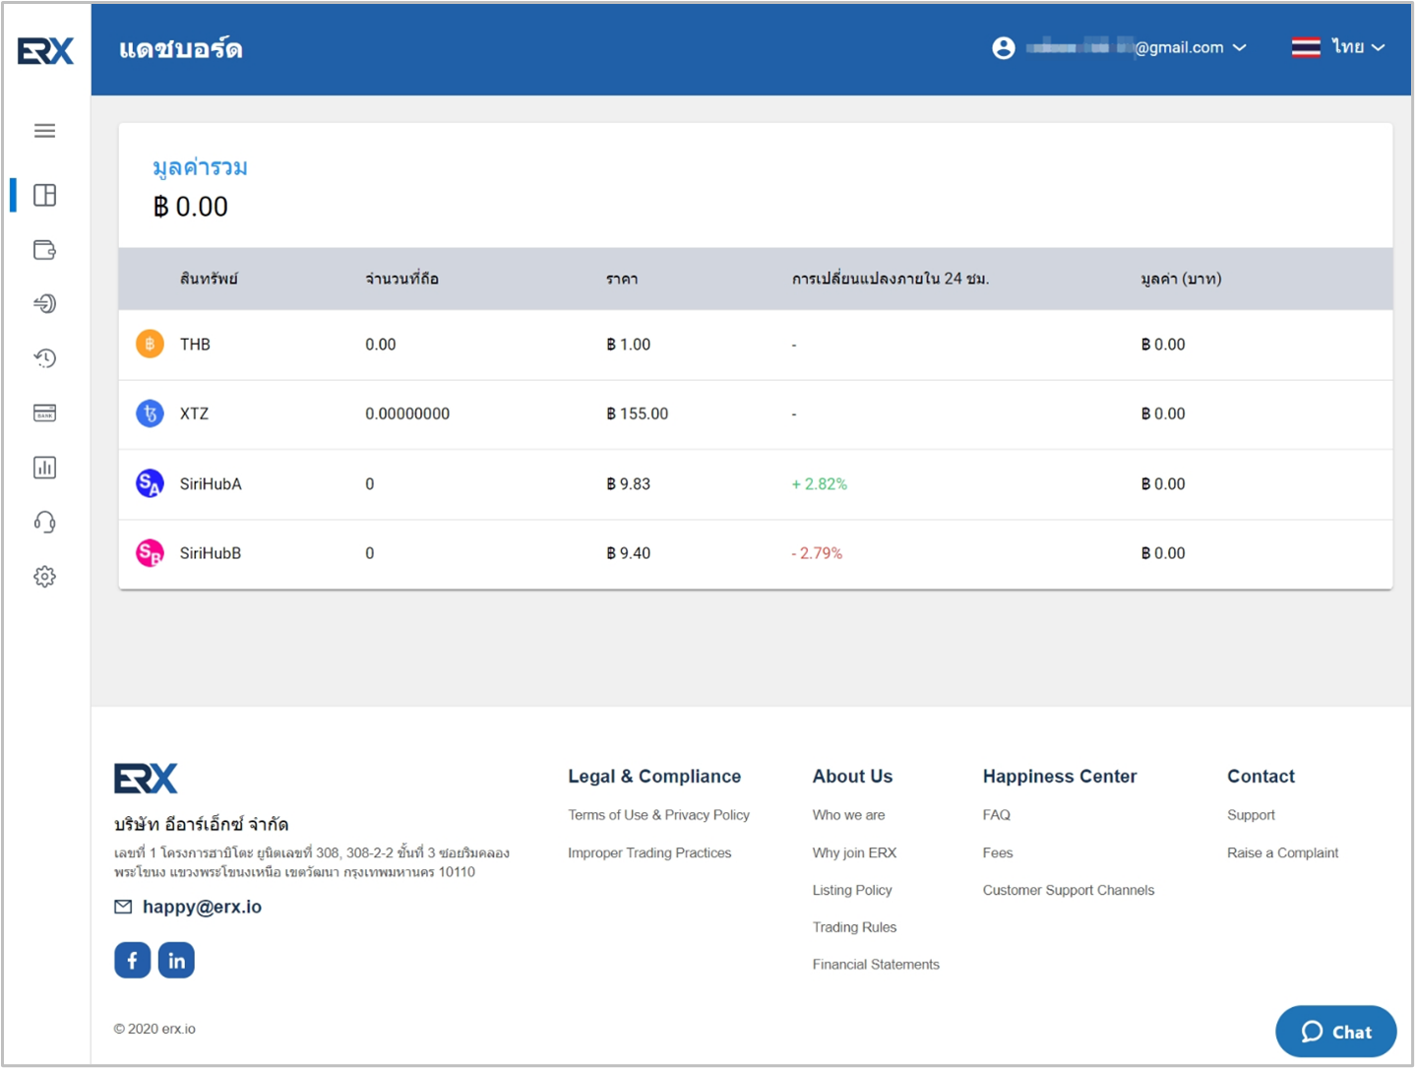1415x1068 pixels.
Task: Click the orange THB coin icon
Action: [x=150, y=345]
